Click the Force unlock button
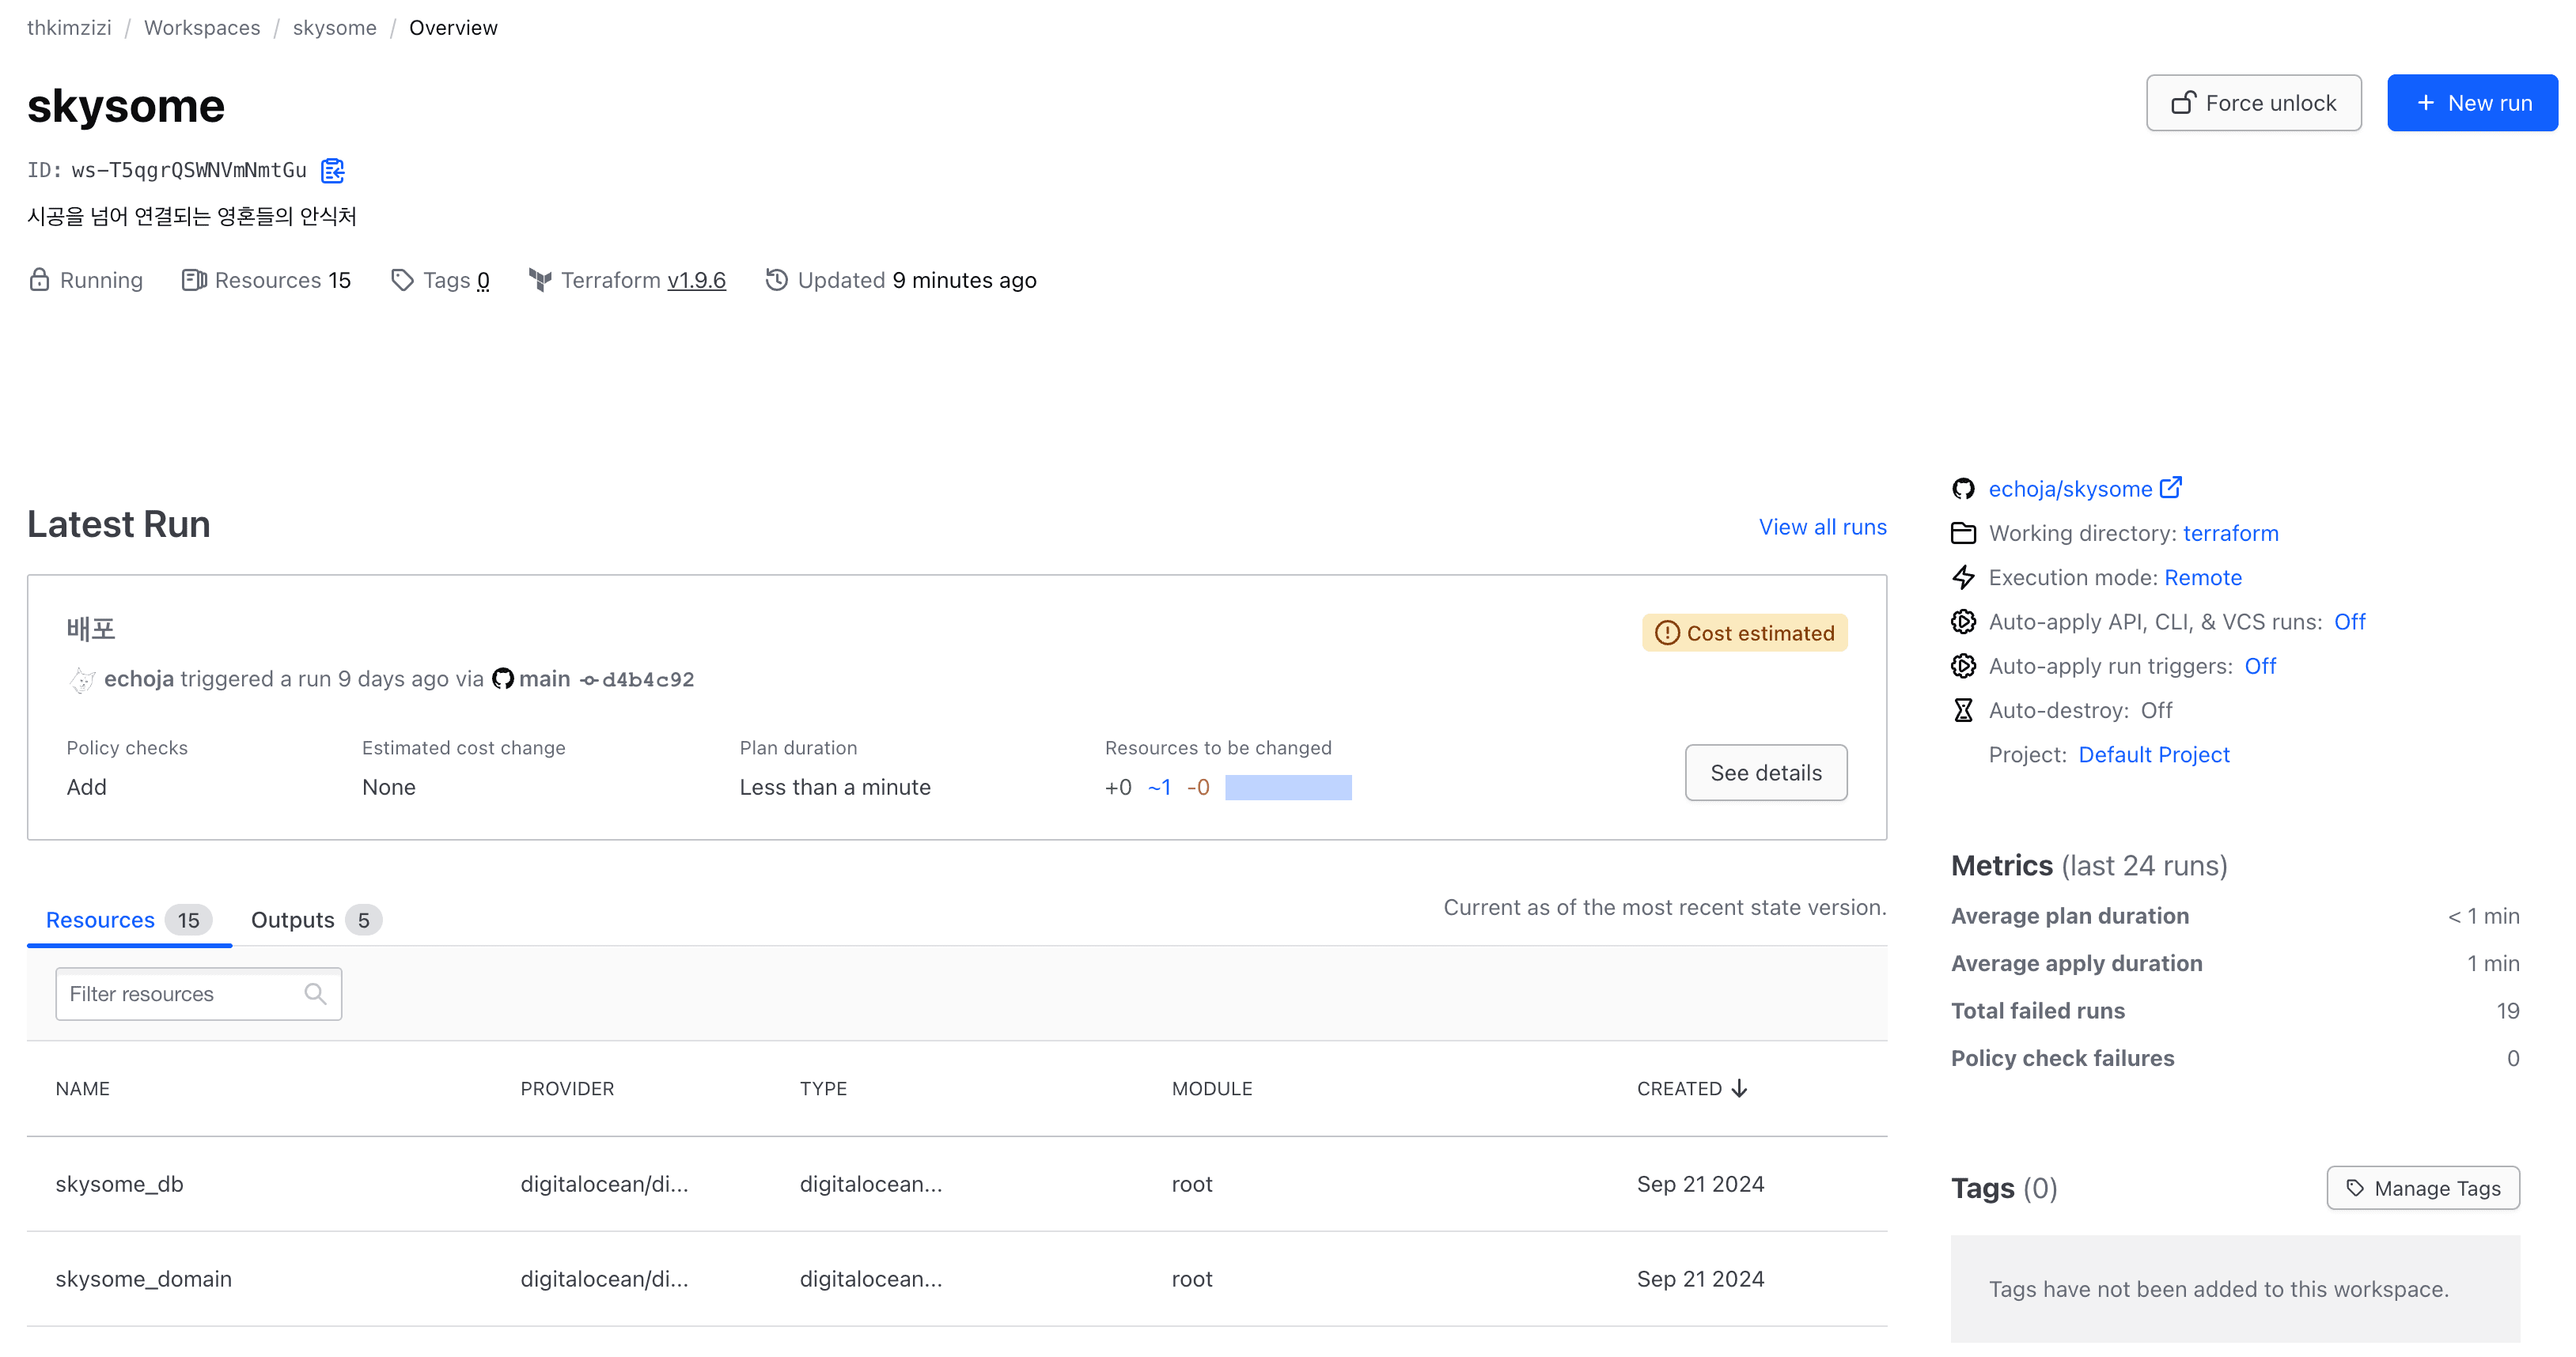Viewport: 2576px width, 1357px height. (x=2253, y=102)
